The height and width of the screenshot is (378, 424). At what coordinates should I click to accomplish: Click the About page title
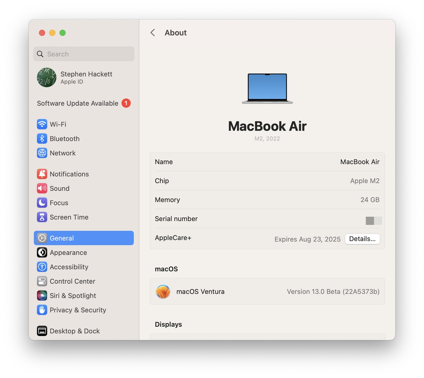[175, 33]
